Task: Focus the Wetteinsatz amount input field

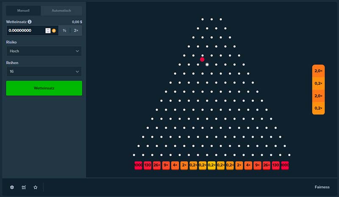Action: (25, 30)
